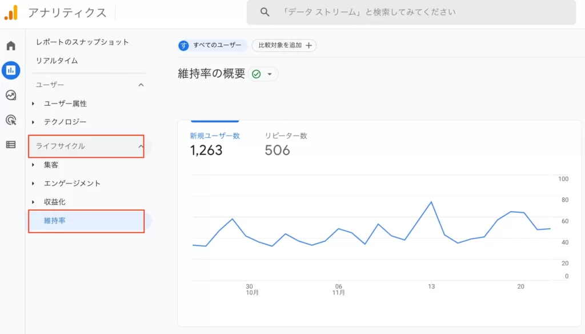Click the テクノロジー label
Viewport: 585px width, 334px height.
(x=65, y=122)
